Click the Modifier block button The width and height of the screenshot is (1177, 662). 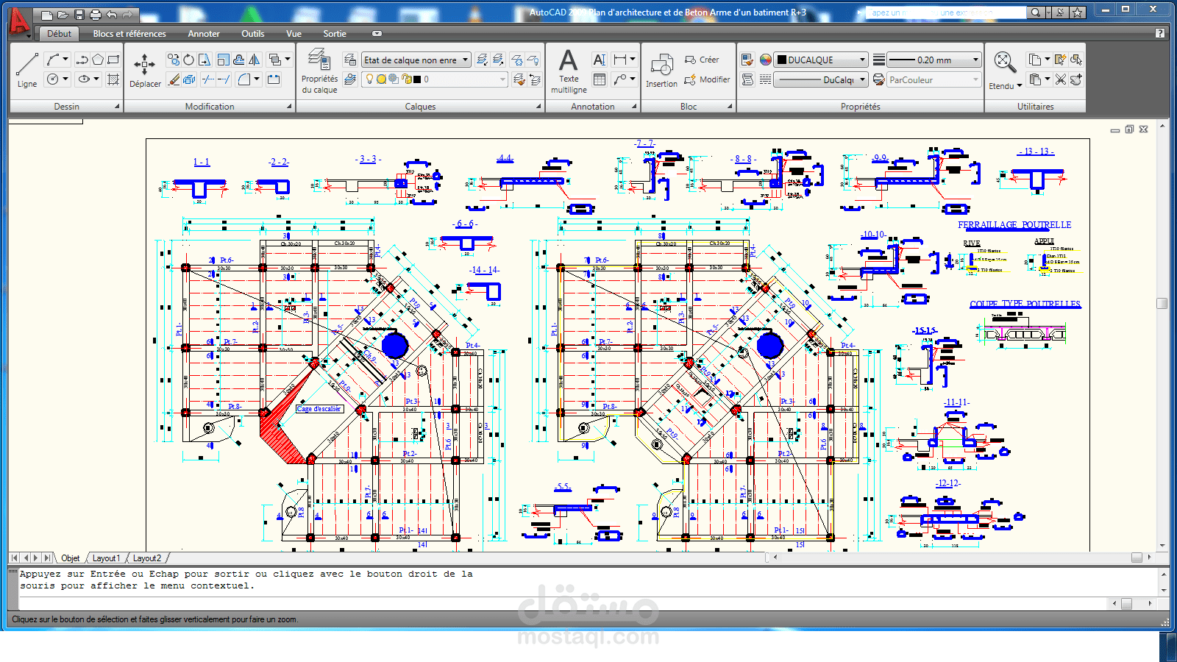point(707,79)
